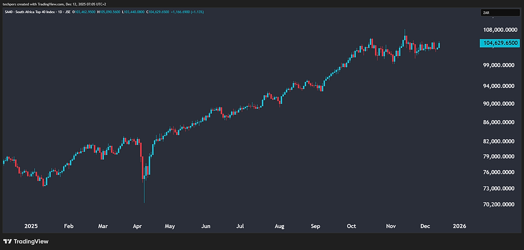Click the Jun label on time axis
The width and height of the screenshot is (524, 250).
[x=206, y=226]
